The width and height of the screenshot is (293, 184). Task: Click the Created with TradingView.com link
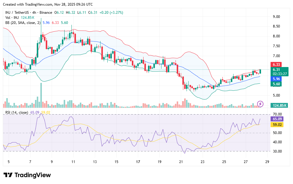click(x=28, y=4)
